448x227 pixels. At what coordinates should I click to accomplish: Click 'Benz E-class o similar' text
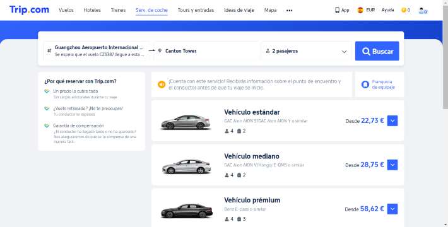[x=245, y=209]
